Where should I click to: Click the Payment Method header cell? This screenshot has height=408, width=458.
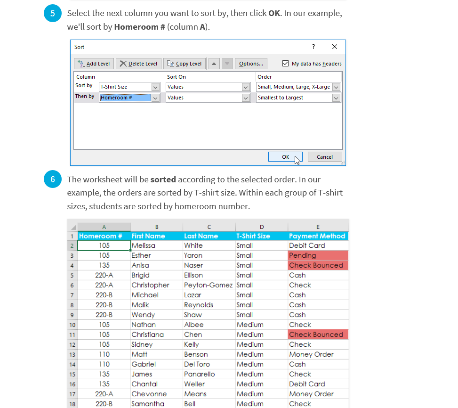click(x=318, y=236)
